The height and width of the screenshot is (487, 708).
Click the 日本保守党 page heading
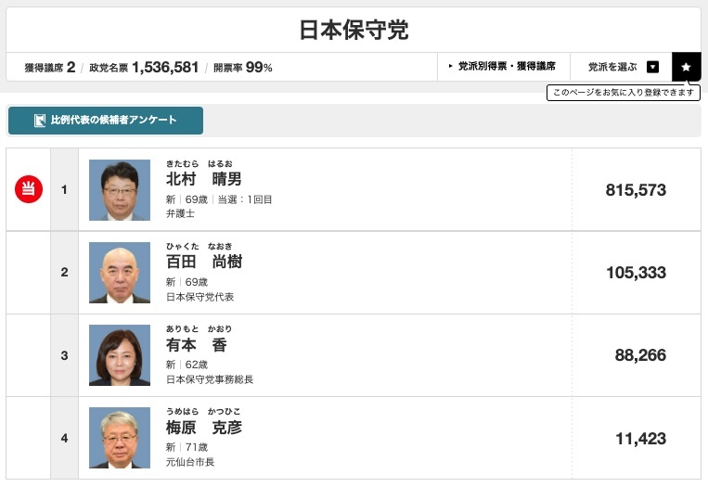[354, 31]
